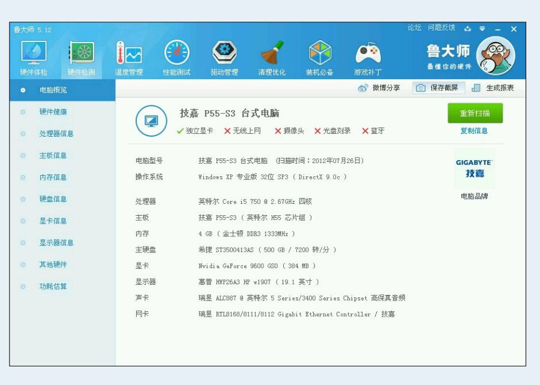Click the Weibo share eye icon
The image size is (540, 385).
pyautogui.click(x=363, y=88)
